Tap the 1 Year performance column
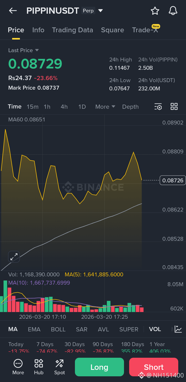 click(160, 347)
